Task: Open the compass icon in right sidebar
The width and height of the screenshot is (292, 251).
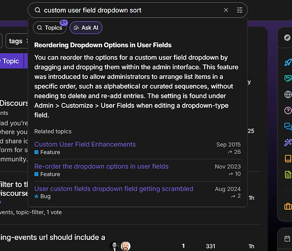Action: pos(287,38)
